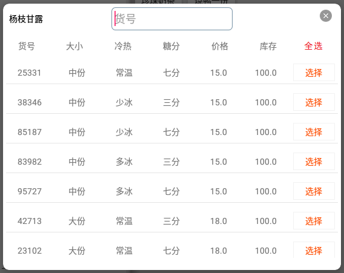This screenshot has width=344, height=273.
Task: Click the 大小 column header
Action: click(x=74, y=46)
